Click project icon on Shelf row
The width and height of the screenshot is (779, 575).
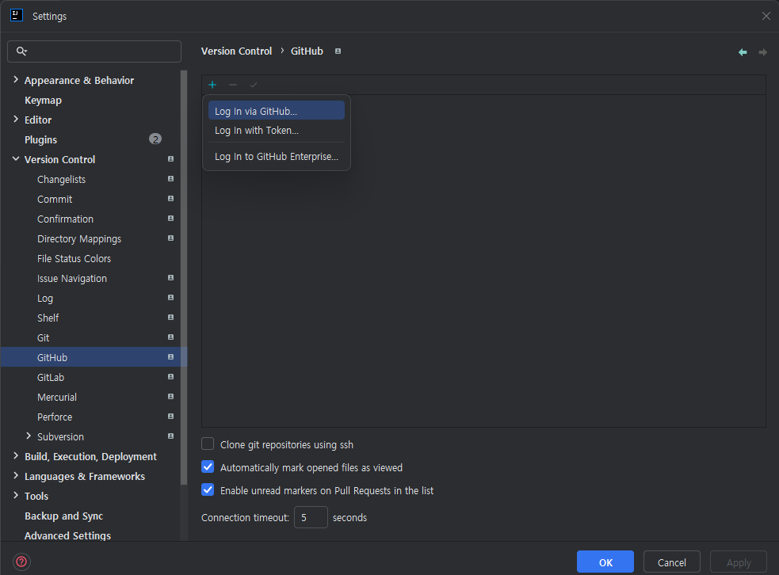(171, 318)
